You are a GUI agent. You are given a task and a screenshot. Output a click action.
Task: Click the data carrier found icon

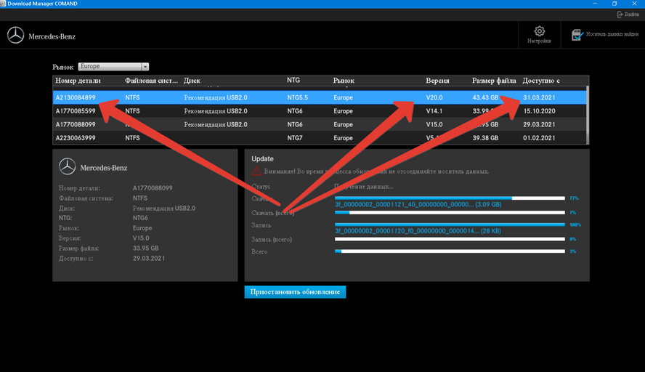coord(577,35)
